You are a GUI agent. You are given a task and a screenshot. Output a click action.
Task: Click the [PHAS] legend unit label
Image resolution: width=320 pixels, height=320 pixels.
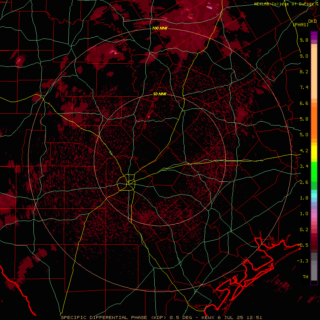pos(300,25)
